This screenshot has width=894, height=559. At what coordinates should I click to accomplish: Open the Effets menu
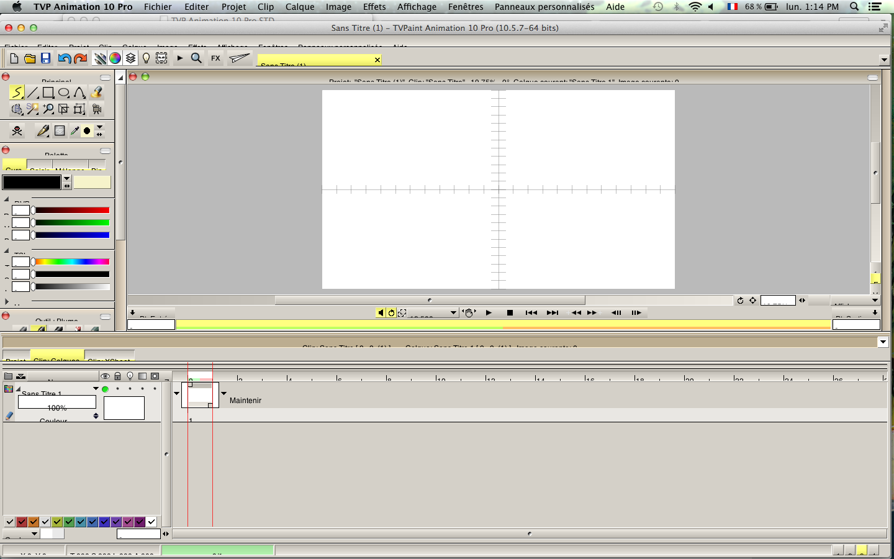click(x=374, y=7)
